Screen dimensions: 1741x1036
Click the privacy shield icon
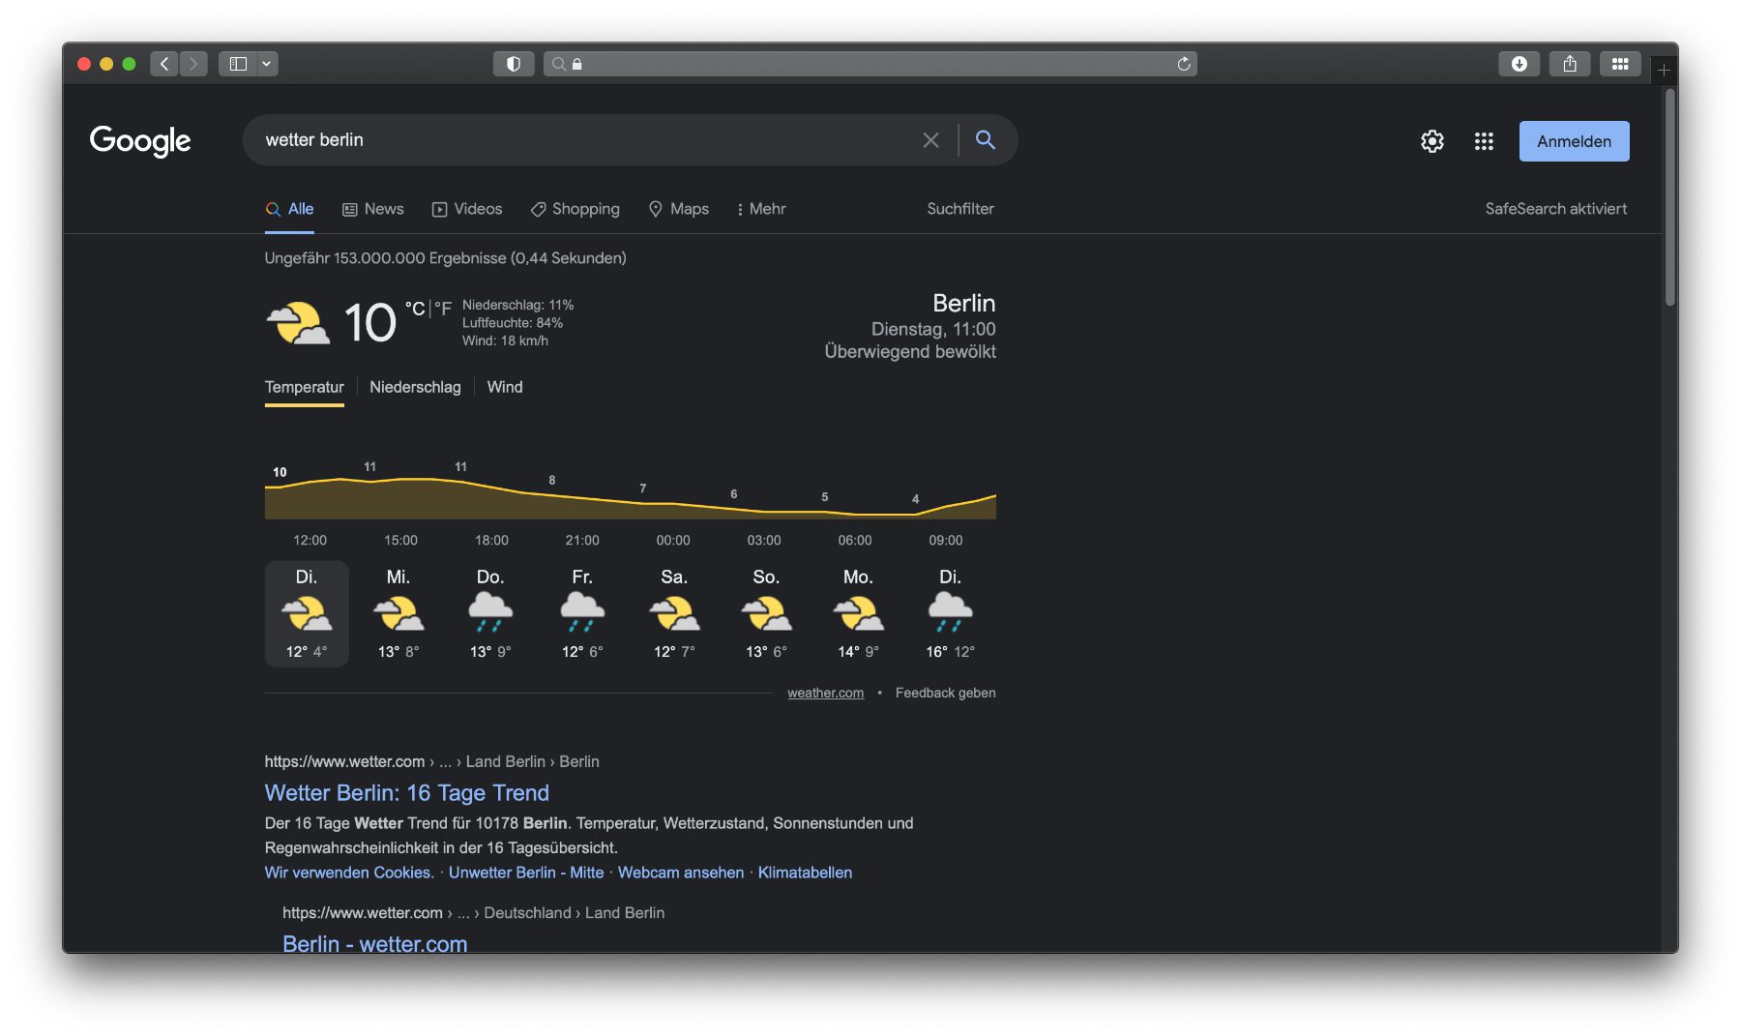pyautogui.click(x=514, y=64)
